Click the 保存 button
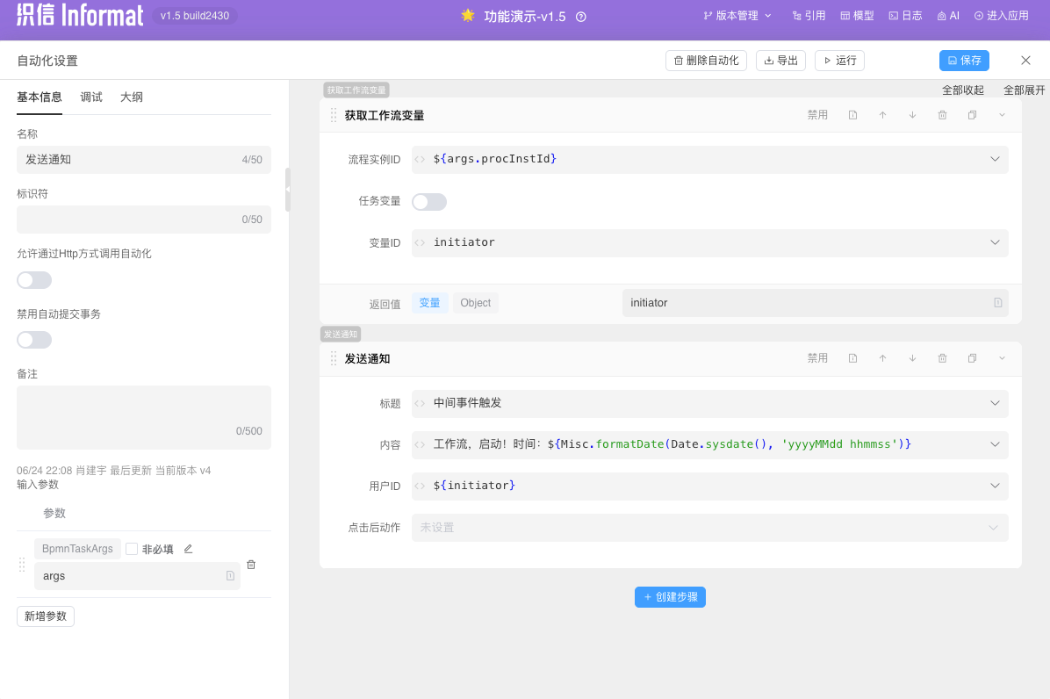 (x=964, y=61)
